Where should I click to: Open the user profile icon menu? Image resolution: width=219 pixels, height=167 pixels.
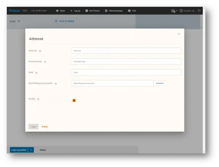pos(181,11)
